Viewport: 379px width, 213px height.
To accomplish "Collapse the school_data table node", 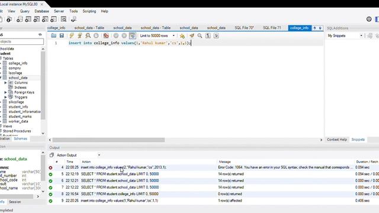I will tap(1, 78).
